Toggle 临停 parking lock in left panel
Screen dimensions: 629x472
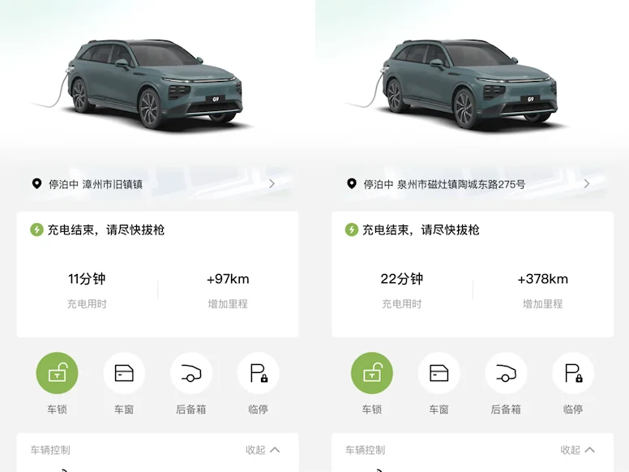259,373
